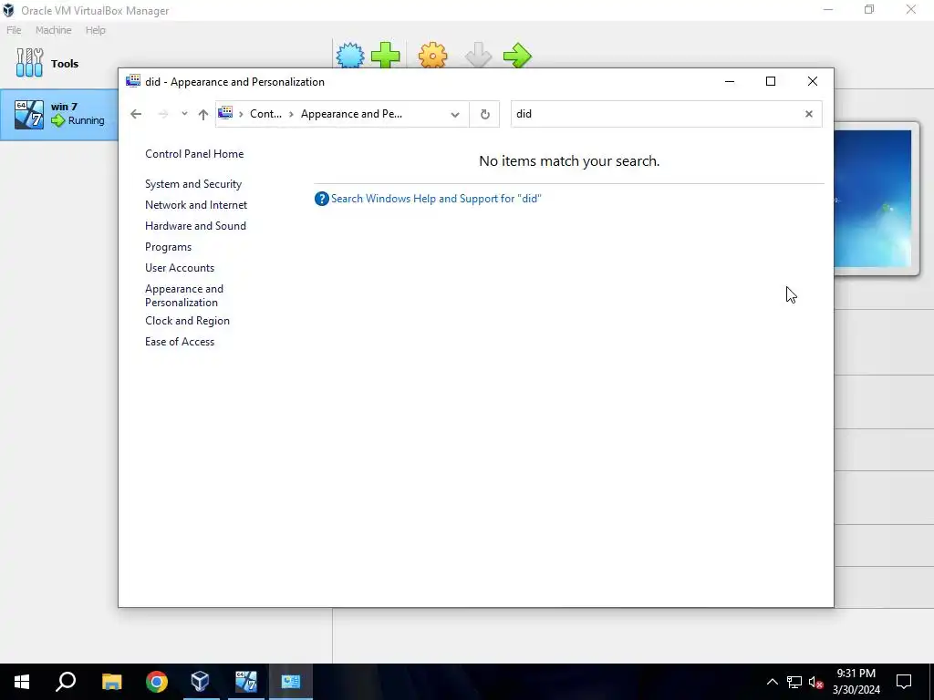This screenshot has height=700, width=934.
Task: Open Programs category in sidebar
Action: tap(169, 247)
